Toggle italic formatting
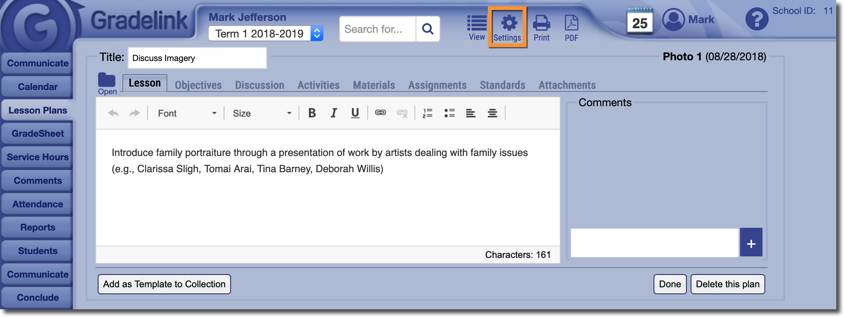 click(x=334, y=113)
